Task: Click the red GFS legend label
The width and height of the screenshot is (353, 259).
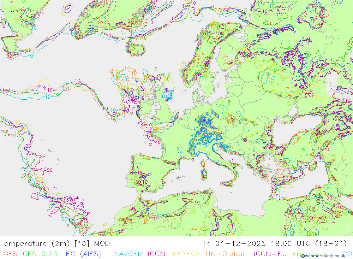Action: 10,254
